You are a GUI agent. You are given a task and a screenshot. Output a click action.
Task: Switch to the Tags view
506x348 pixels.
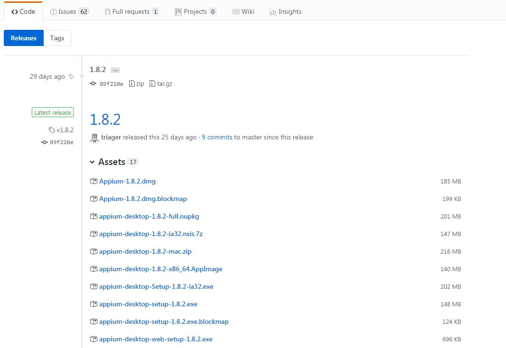coord(57,38)
